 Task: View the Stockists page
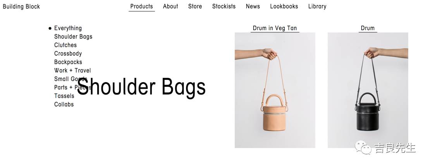coord(224,7)
